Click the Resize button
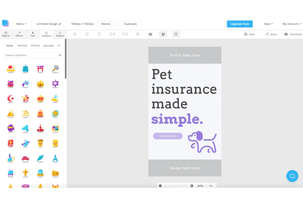The width and height of the screenshot is (303, 206). coord(106,24)
